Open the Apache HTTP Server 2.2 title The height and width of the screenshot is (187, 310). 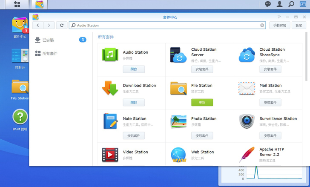[272, 152]
